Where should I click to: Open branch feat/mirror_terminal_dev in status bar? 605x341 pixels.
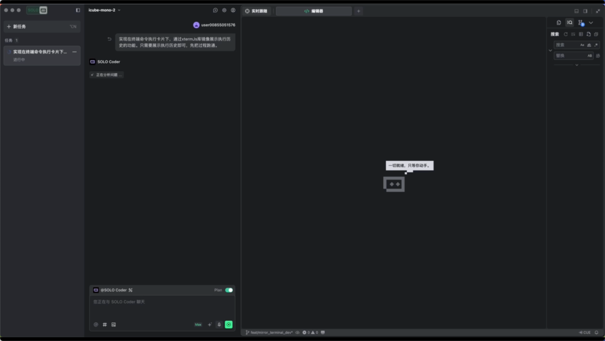(269, 333)
